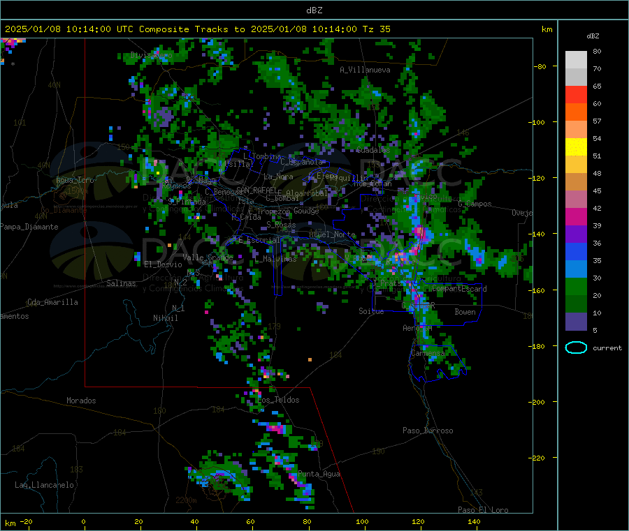Screen dimensions: 629x531
Task: Click the '140' tick on the bottom axis
Action: click(474, 521)
